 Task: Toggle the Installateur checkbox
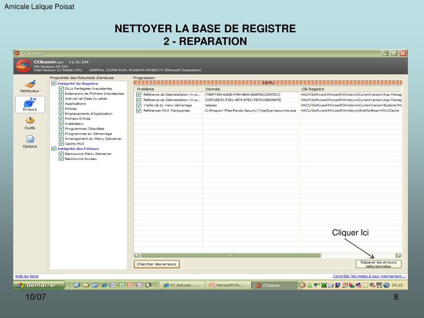pos(61,123)
